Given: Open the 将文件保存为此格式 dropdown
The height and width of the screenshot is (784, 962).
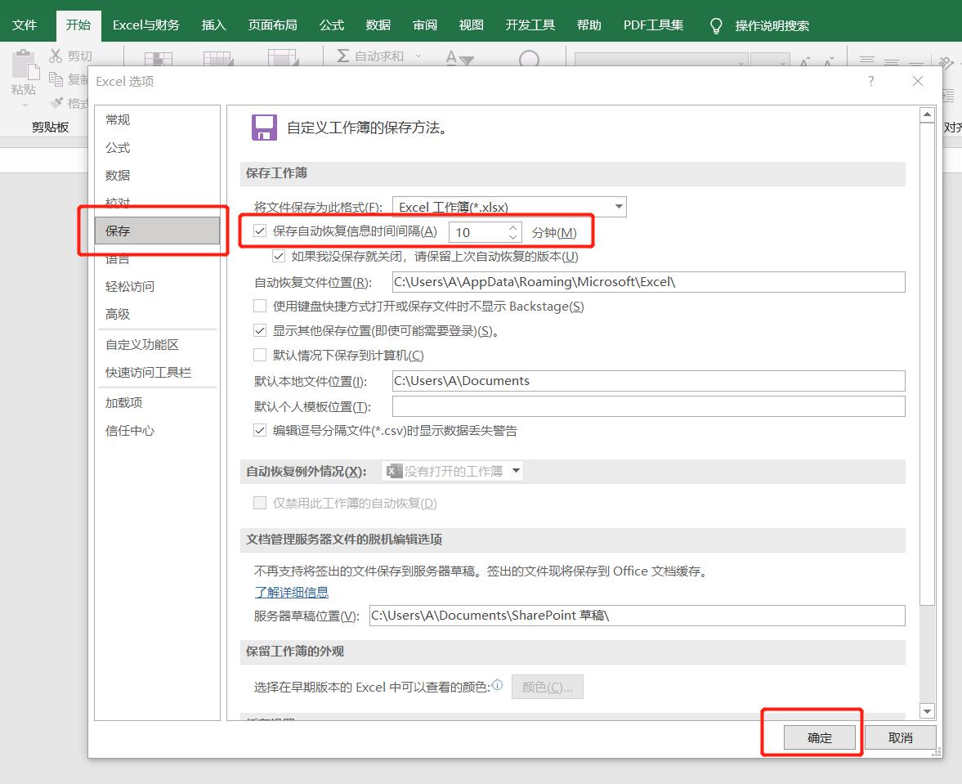Looking at the screenshot, I should click(x=619, y=206).
